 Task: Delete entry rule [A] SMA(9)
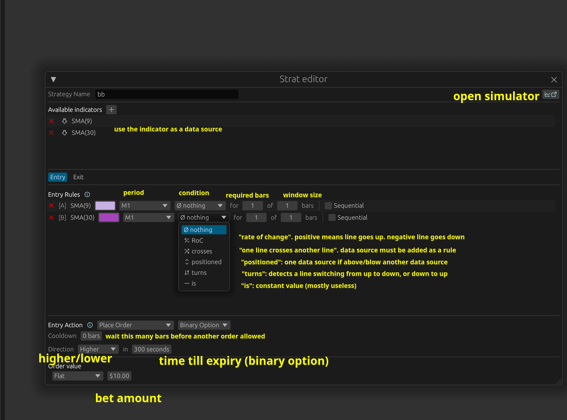point(52,206)
